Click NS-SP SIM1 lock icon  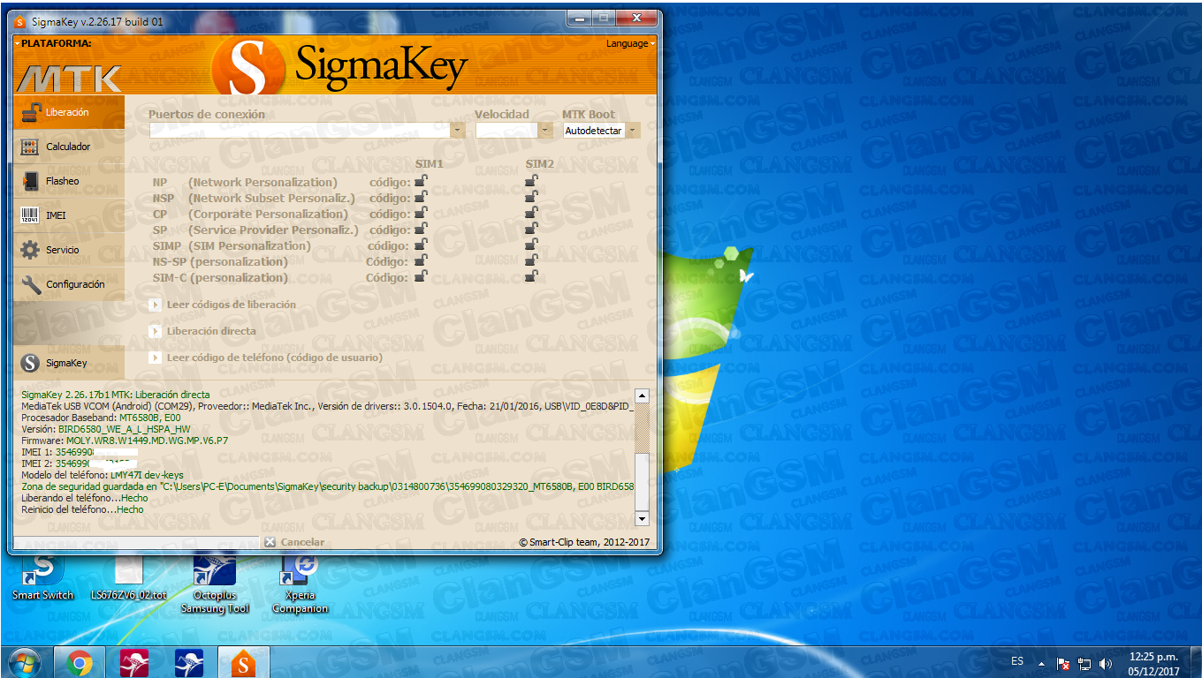(x=422, y=261)
